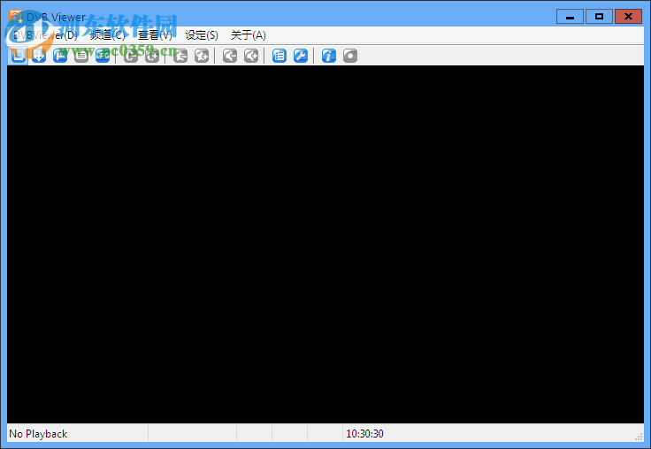The image size is (651, 449).
Task: Click the black video display area
Action: pyautogui.click(x=325, y=244)
